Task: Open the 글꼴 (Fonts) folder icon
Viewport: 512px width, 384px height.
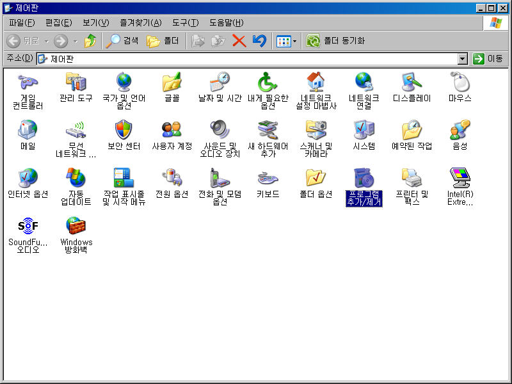Action: tap(172, 82)
